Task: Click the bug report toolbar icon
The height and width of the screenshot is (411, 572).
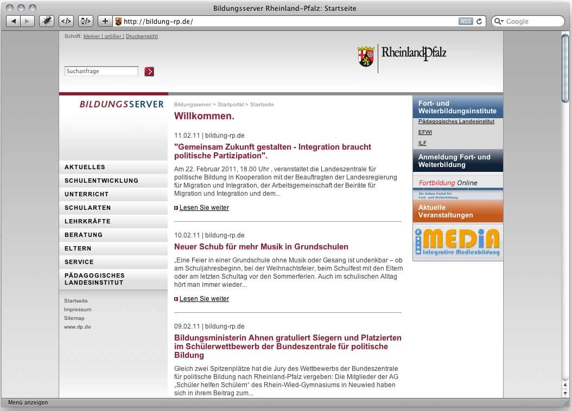Action: 47,21
